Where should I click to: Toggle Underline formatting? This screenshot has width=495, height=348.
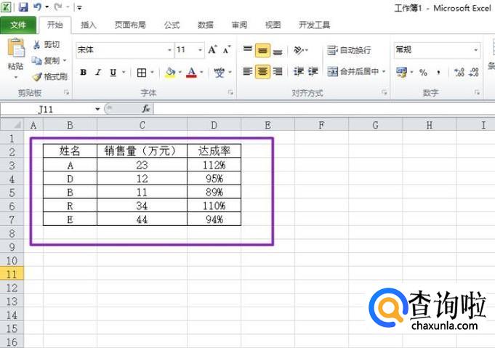tap(113, 72)
